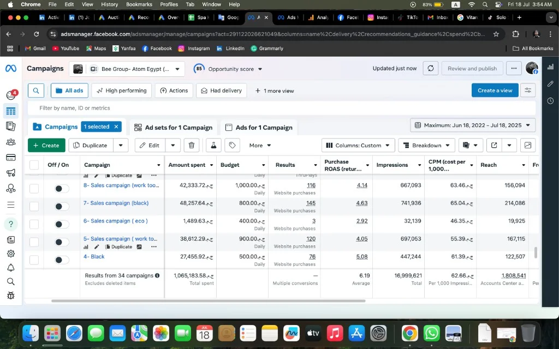Click the export share icon in toolbar
This screenshot has width=559, height=349.
(494, 145)
